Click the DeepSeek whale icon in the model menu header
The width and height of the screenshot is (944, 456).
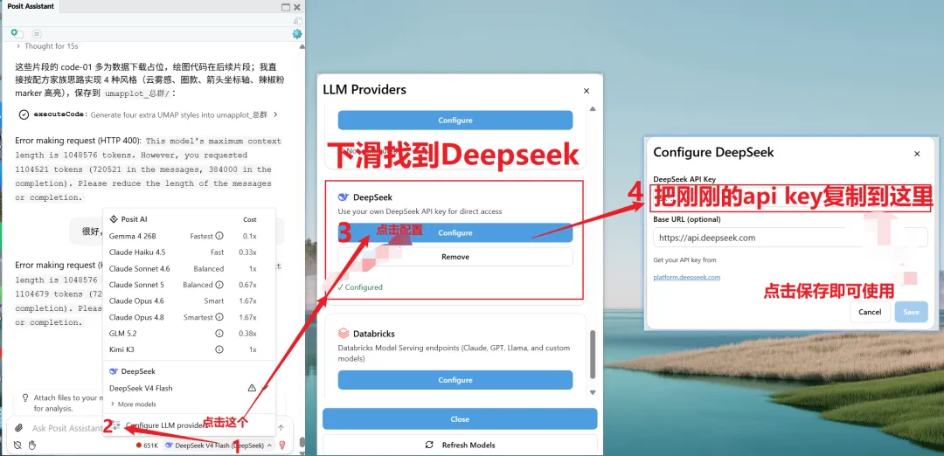114,372
